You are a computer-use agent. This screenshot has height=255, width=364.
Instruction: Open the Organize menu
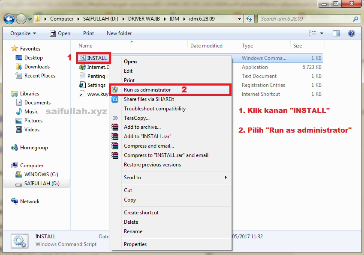[x=23, y=33]
